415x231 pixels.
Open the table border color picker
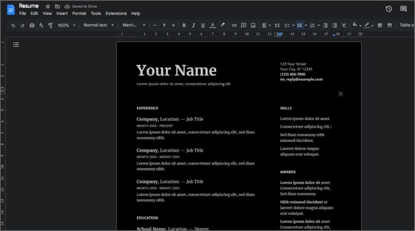(368, 25)
